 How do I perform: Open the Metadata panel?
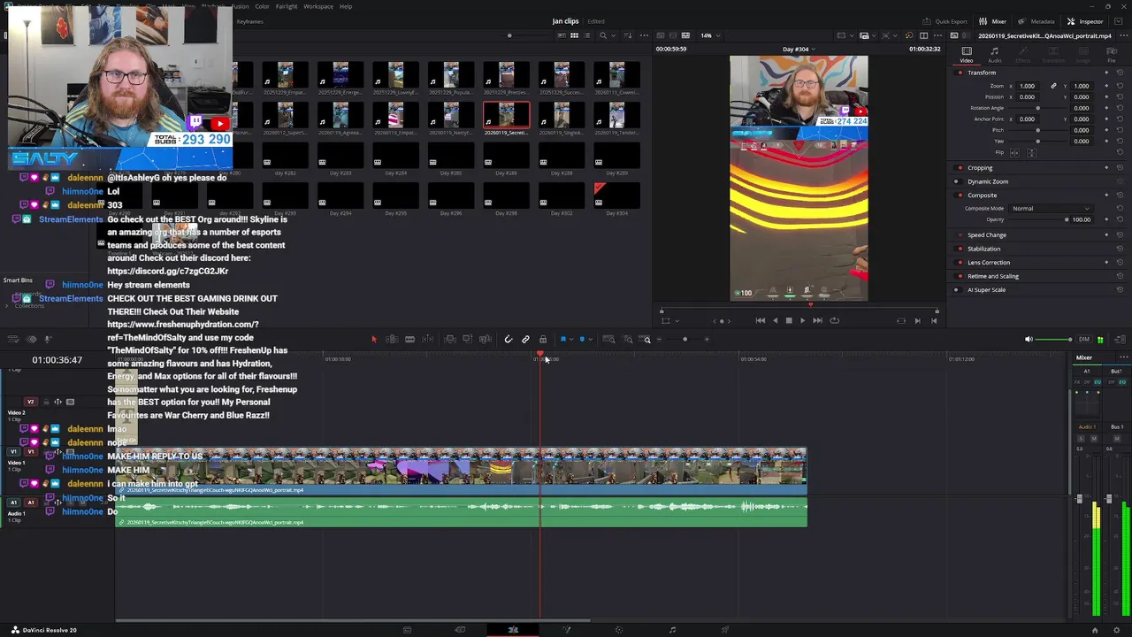(x=1036, y=21)
